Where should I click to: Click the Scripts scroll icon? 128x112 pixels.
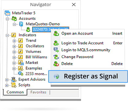14,85
